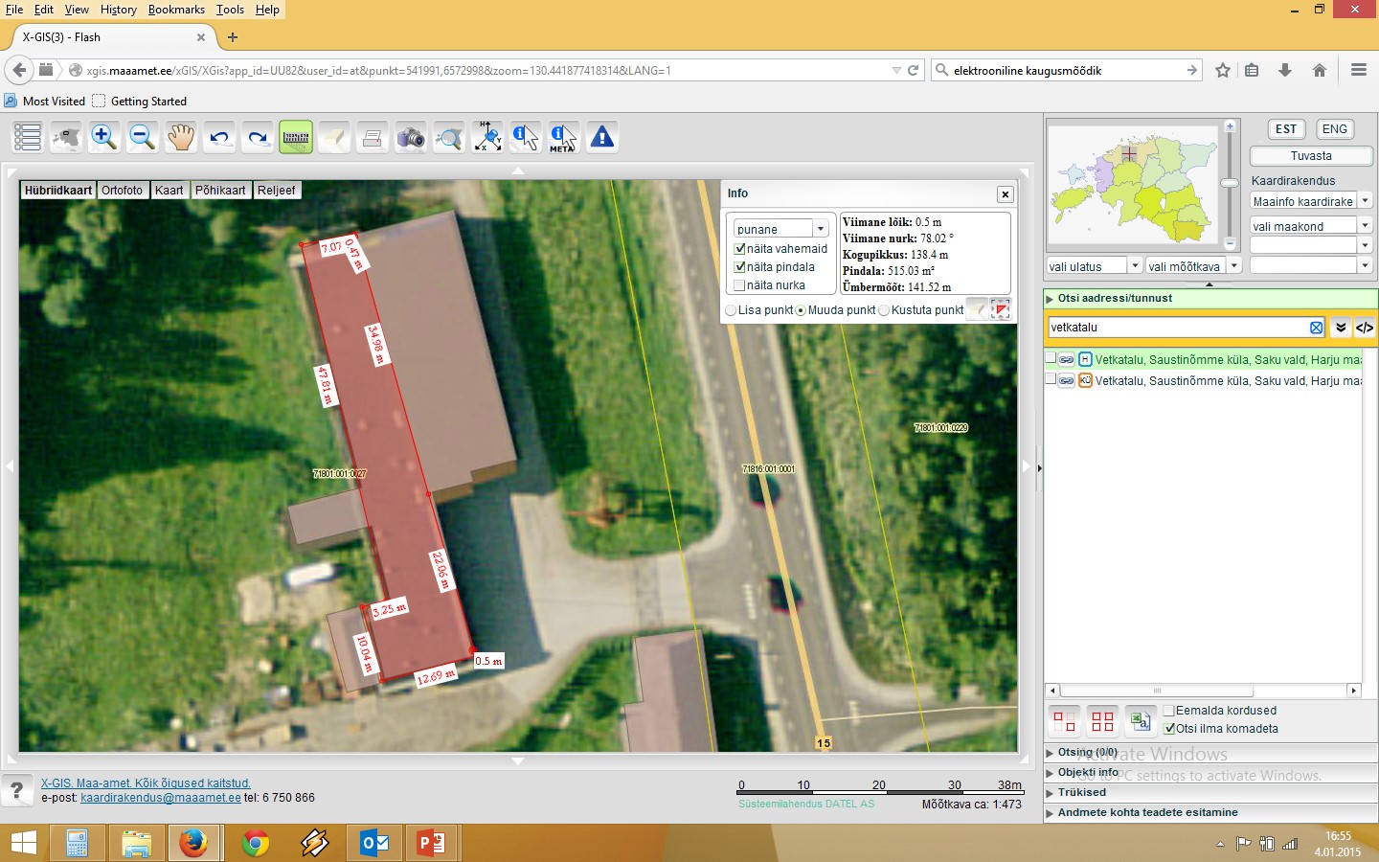This screenshot has width=1379, height=862.
Task: Click the green ruler measurement tool
Action: 296,137
